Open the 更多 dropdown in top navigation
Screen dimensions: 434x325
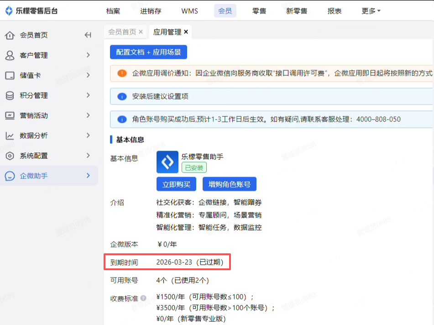tap(371, 11)
